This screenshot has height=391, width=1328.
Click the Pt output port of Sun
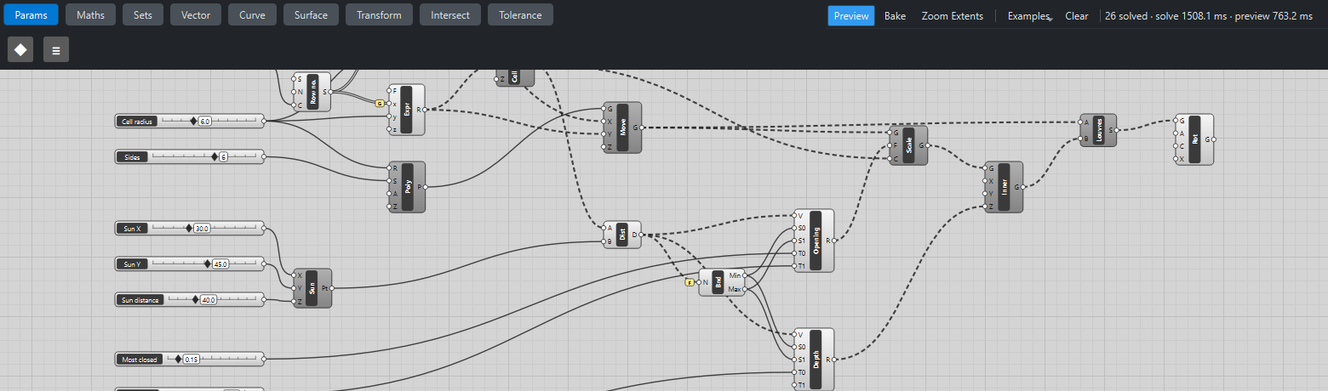click(x=332, y=288)
